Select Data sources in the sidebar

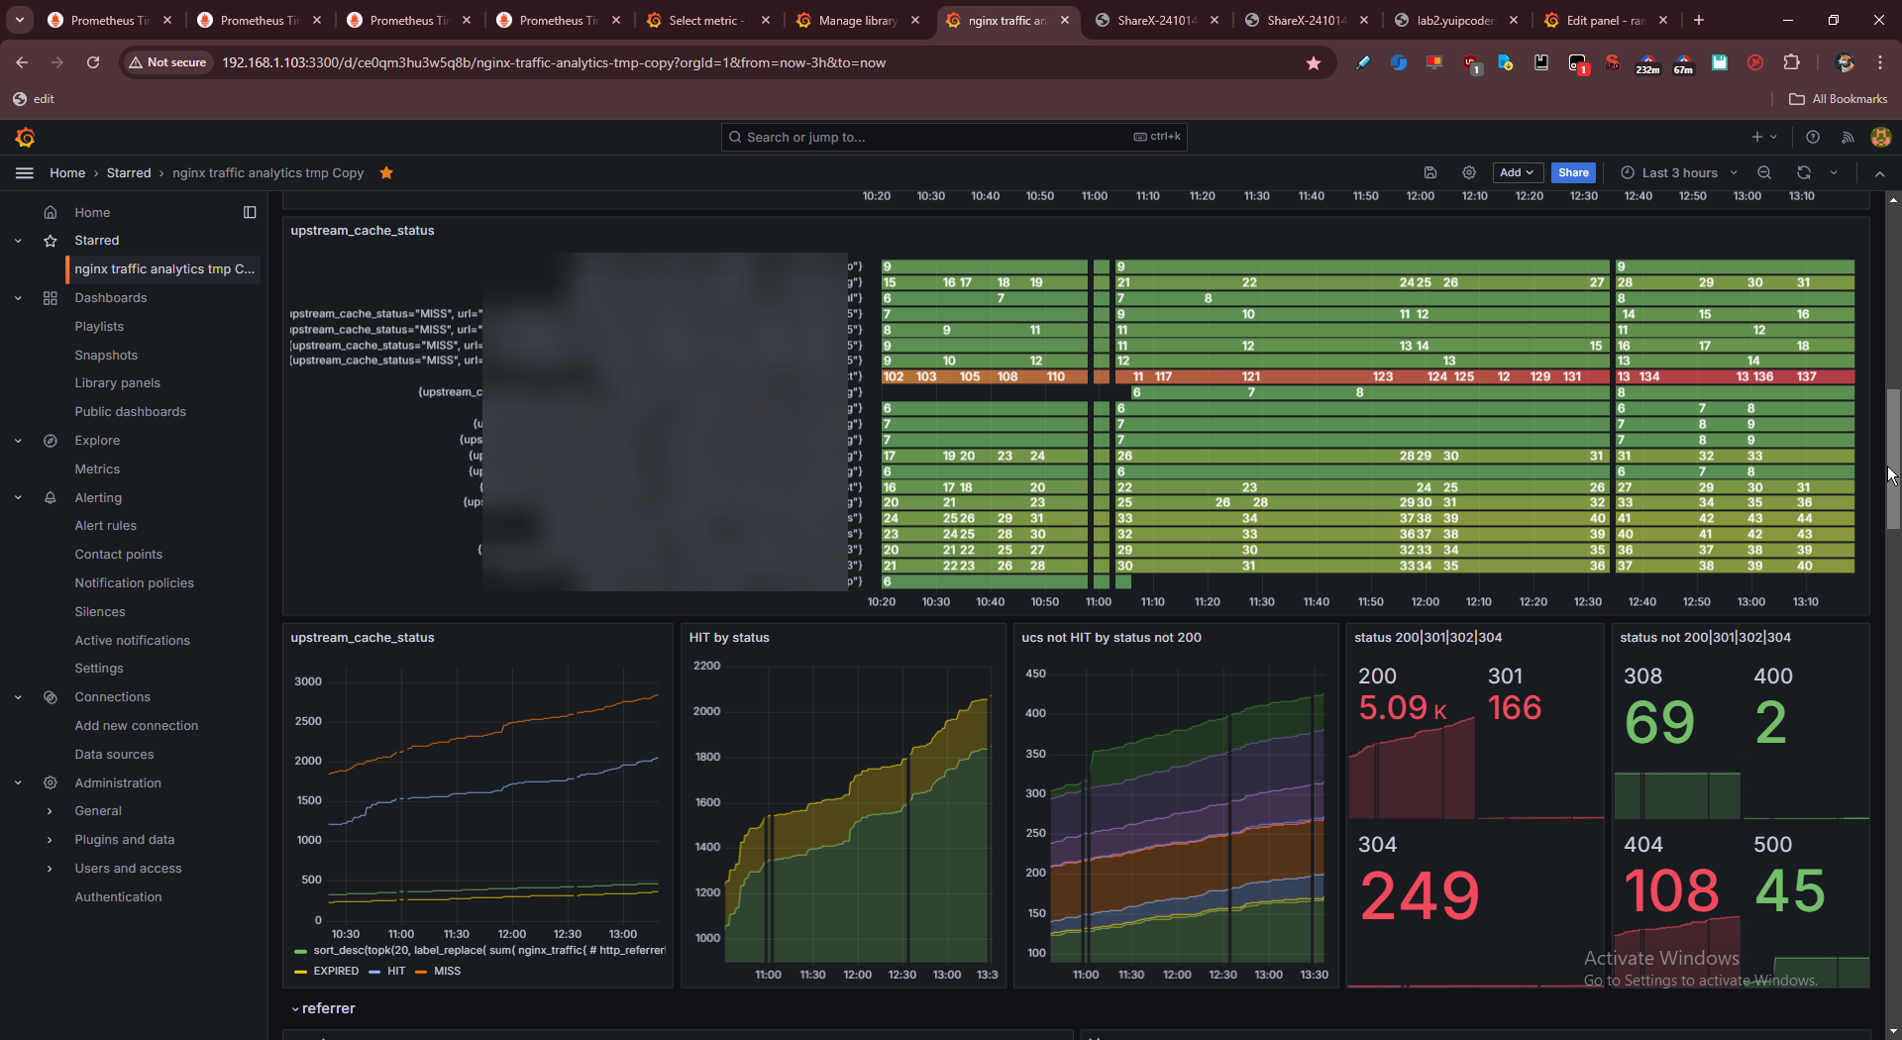tap(114, 755)
